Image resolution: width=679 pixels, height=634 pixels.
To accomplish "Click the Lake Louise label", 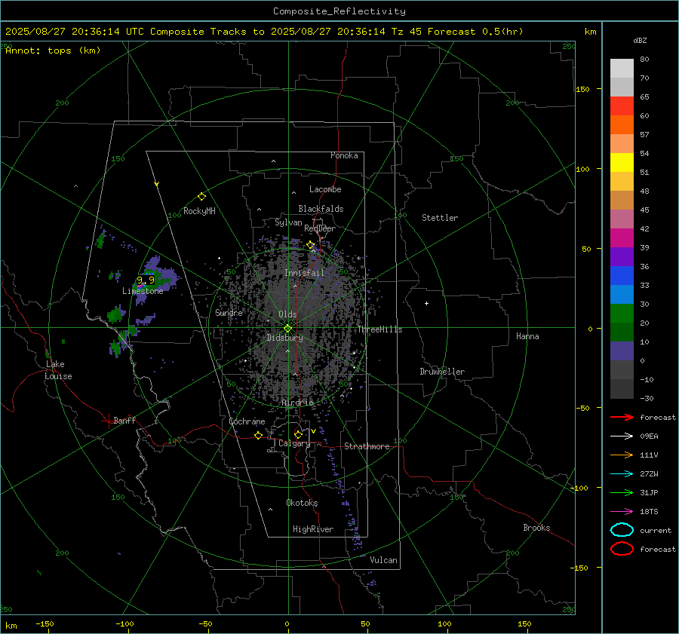I will pos(58,370).
